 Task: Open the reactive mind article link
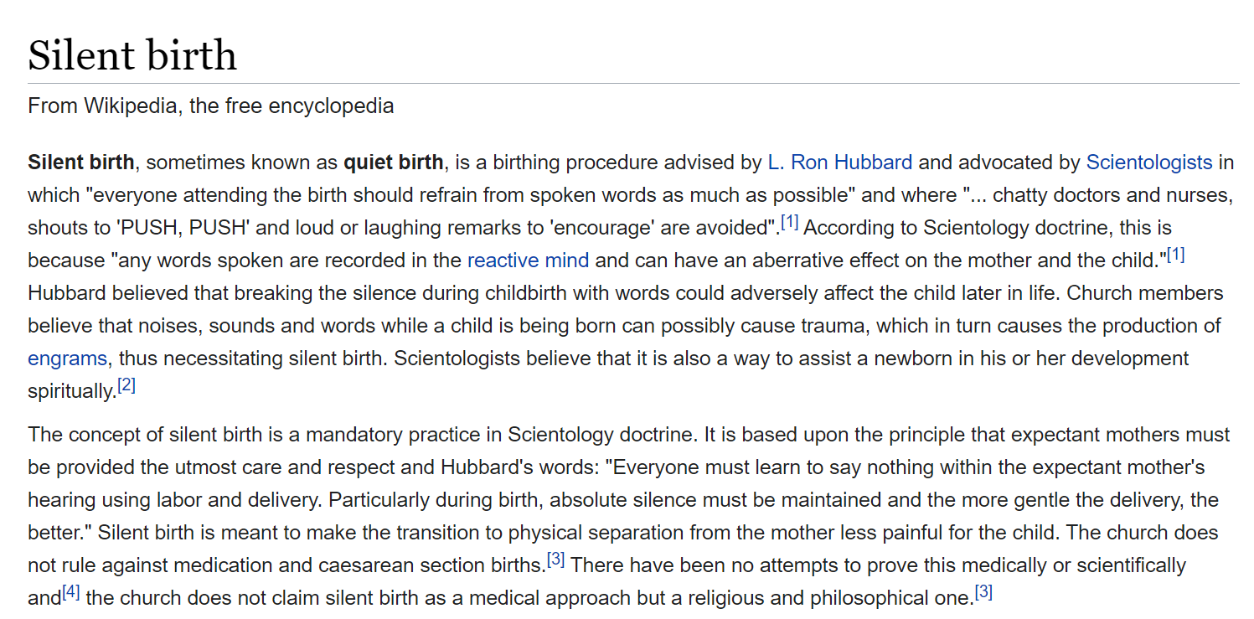528,260
